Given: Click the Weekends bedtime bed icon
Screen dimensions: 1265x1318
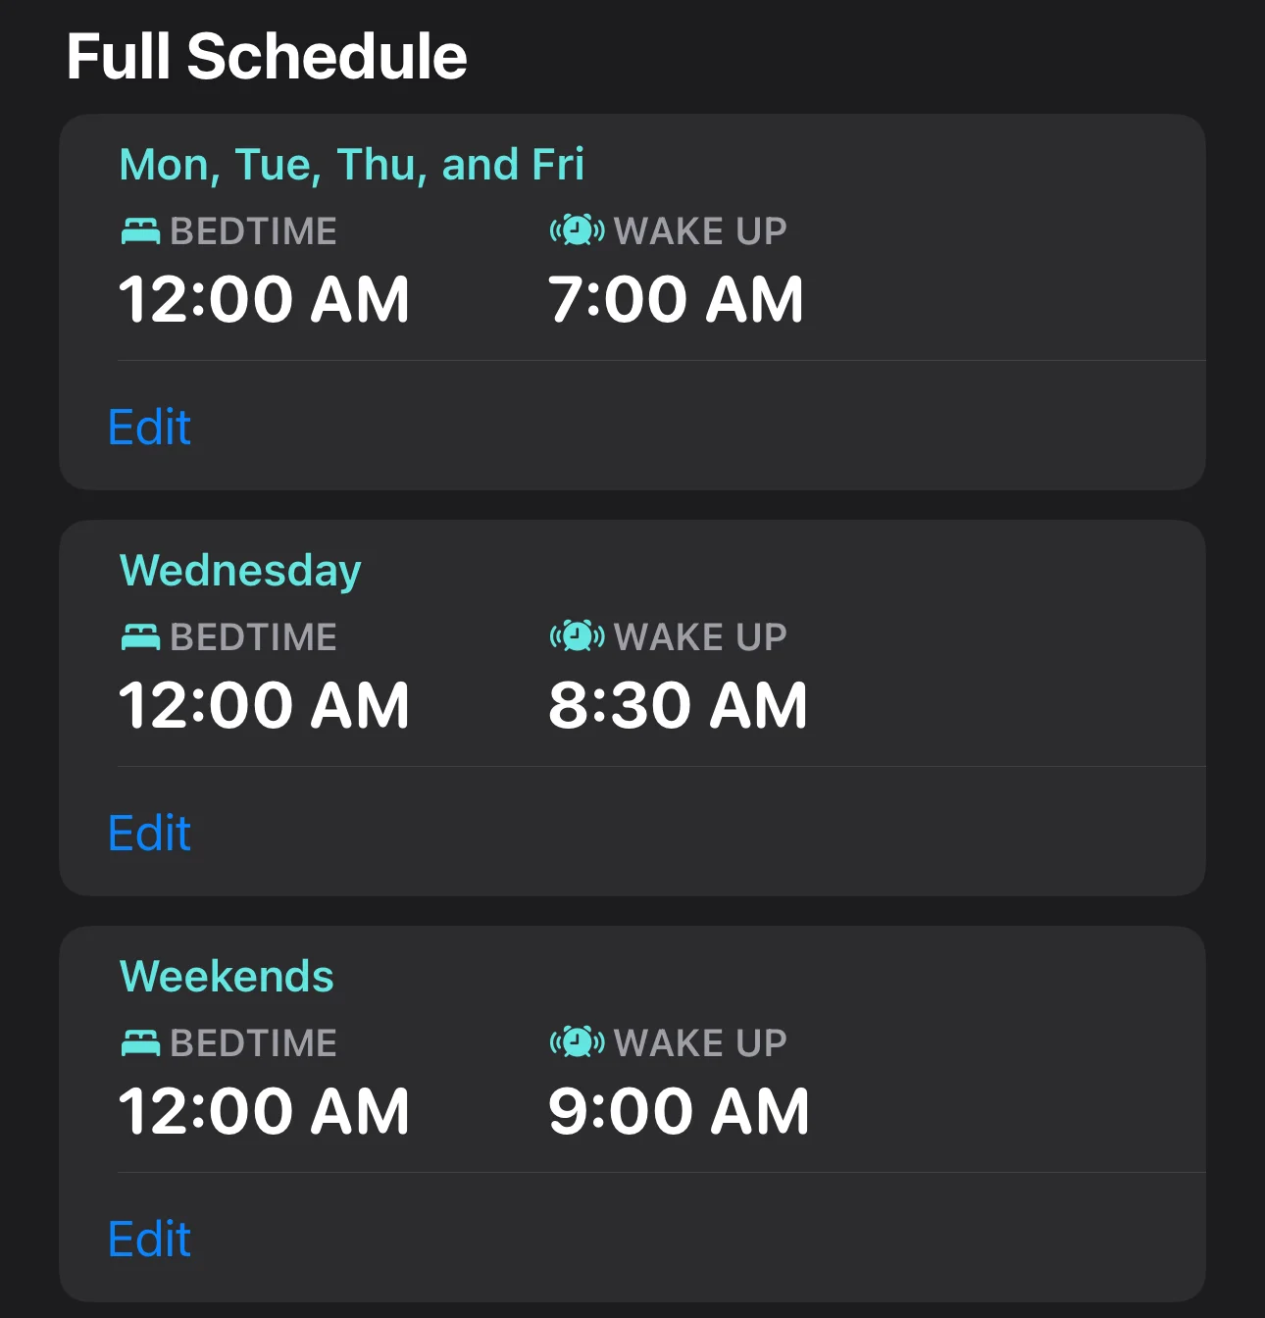Looking at the screenshot, I should (x=140, y=1043).
